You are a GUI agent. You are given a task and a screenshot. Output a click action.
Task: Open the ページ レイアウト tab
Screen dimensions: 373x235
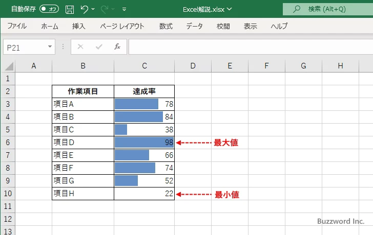(x=122, y=26)
